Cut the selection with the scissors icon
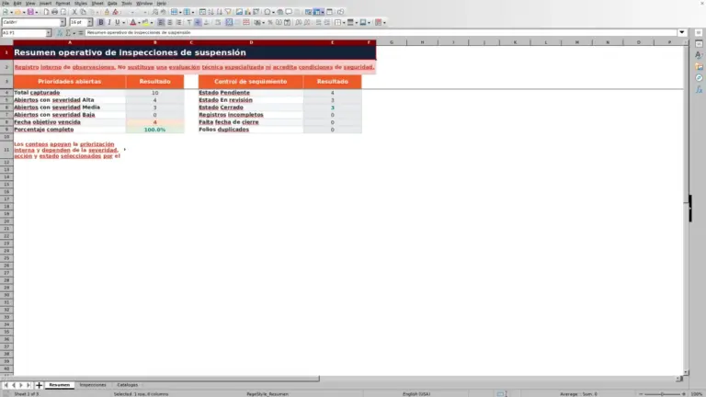The image size is (706, 397). point(74,12)
